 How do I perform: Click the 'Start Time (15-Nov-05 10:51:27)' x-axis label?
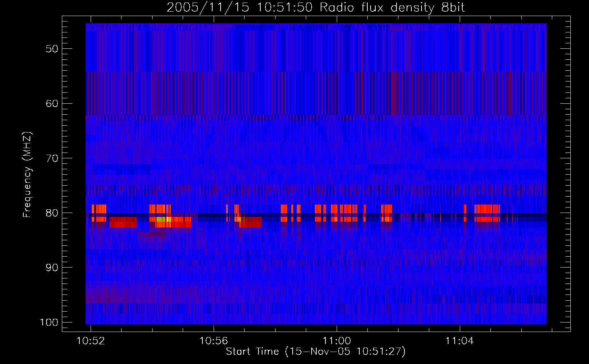316,352
